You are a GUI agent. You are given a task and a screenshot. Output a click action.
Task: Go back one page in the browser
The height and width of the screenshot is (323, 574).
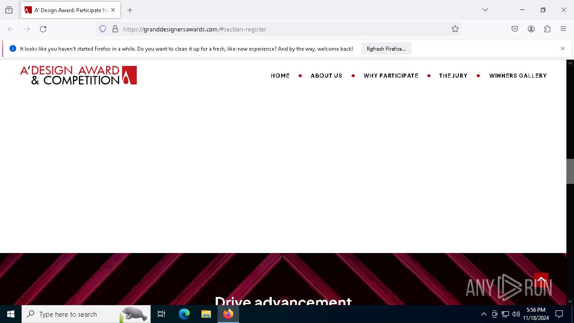11,29
